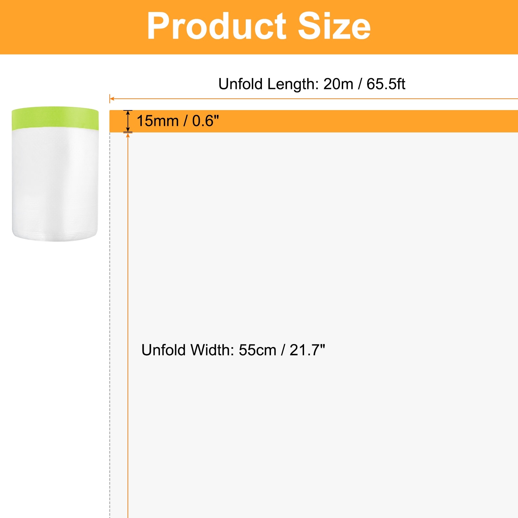Click the "Unfold Width" label text
Image resolution: width=518 pixels, height=518 pixels.
pos(188,350)
